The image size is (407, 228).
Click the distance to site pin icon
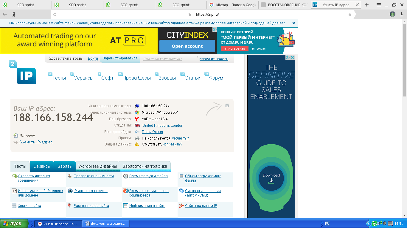pyautogui.click(x=70, y=206)
